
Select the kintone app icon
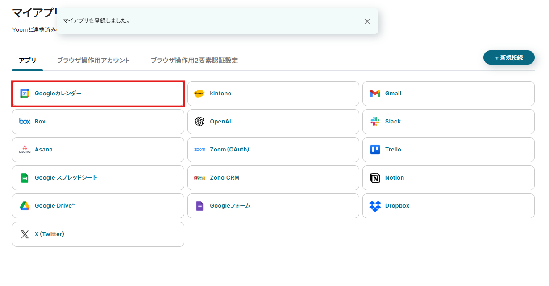point(200,94)
